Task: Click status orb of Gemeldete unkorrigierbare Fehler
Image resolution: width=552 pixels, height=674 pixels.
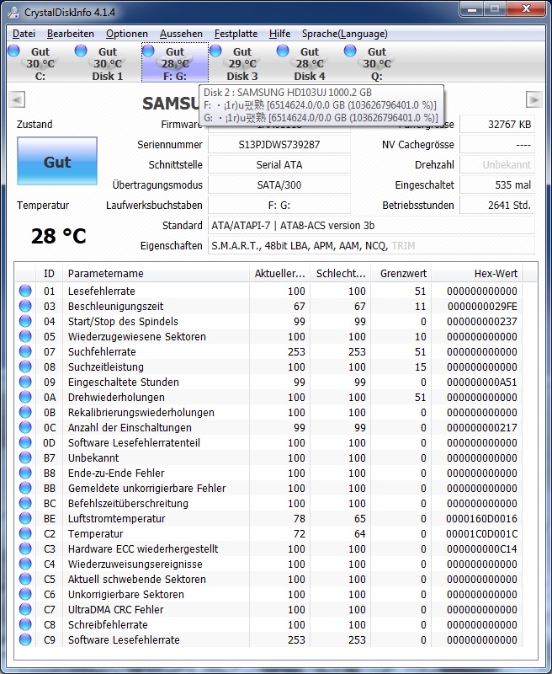Action: [x=25, y=488]
